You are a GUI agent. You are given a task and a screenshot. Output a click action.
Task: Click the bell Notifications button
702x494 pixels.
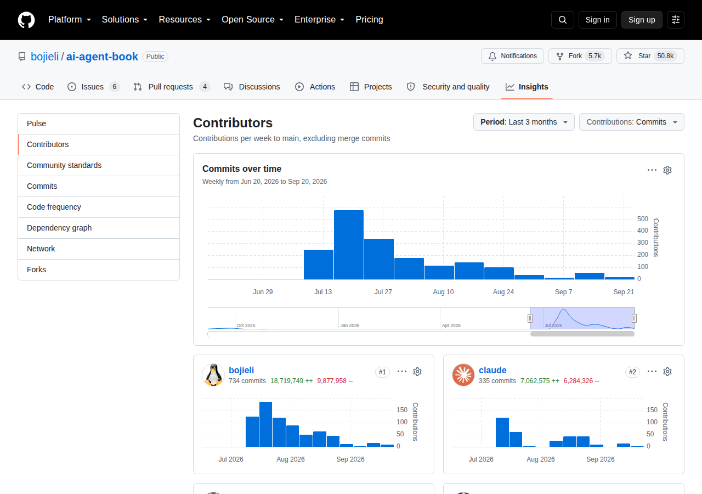[x=512, y=56]
